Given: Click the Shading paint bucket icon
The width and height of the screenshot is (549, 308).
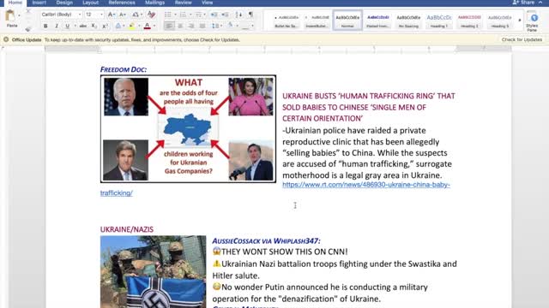Looking at the screenshot, I should click(x=231, y=26).
